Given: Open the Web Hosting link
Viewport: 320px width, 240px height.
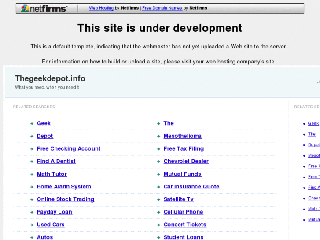Looking at the screenshot, I should pyautogui.click(x=101, y=8).
